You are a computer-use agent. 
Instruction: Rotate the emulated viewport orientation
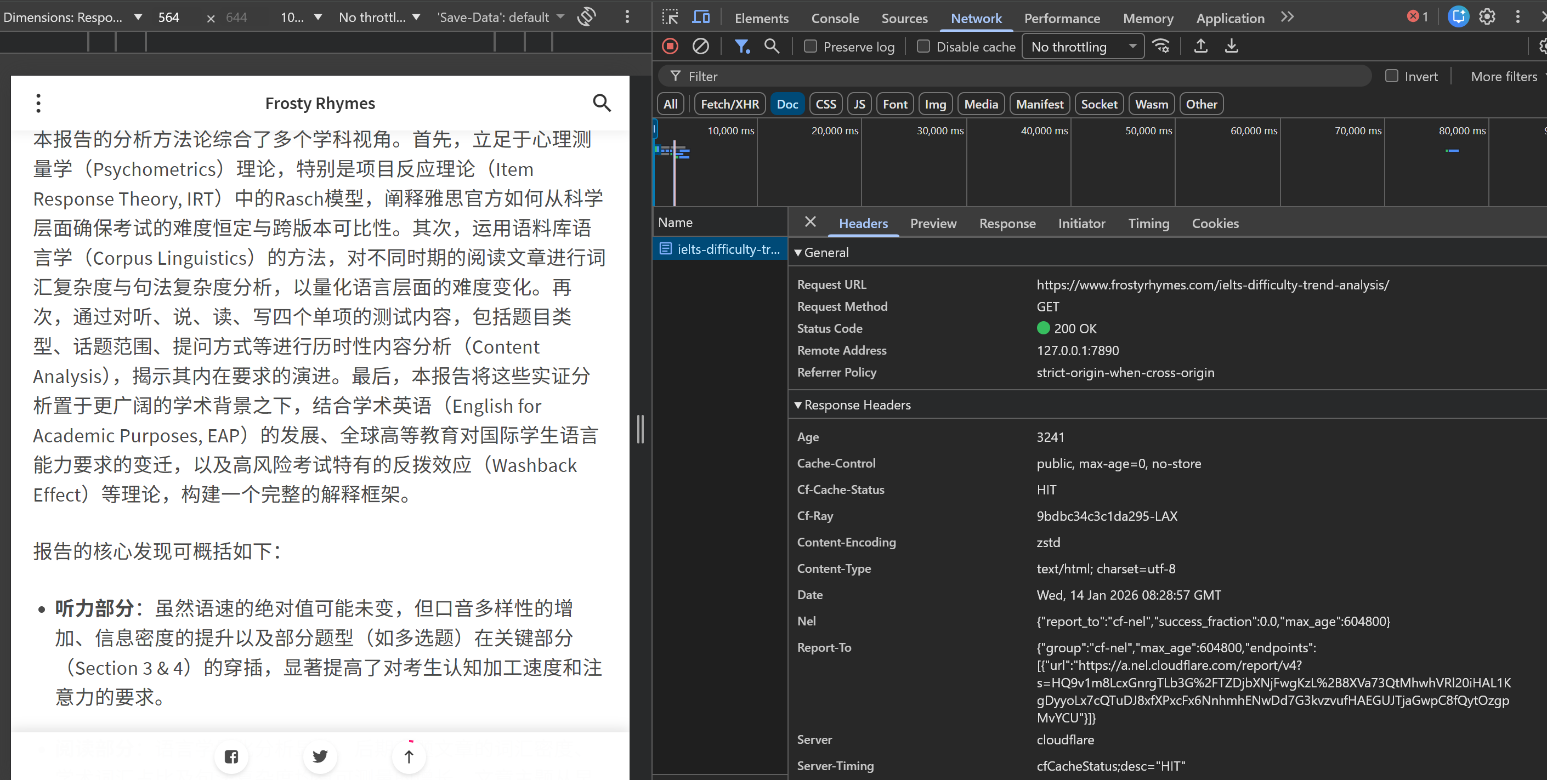(587, 17)
